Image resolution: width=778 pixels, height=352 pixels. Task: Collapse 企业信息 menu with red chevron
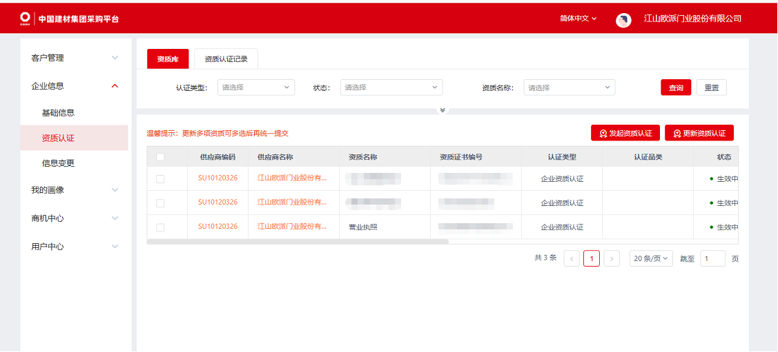coord(115,86)
